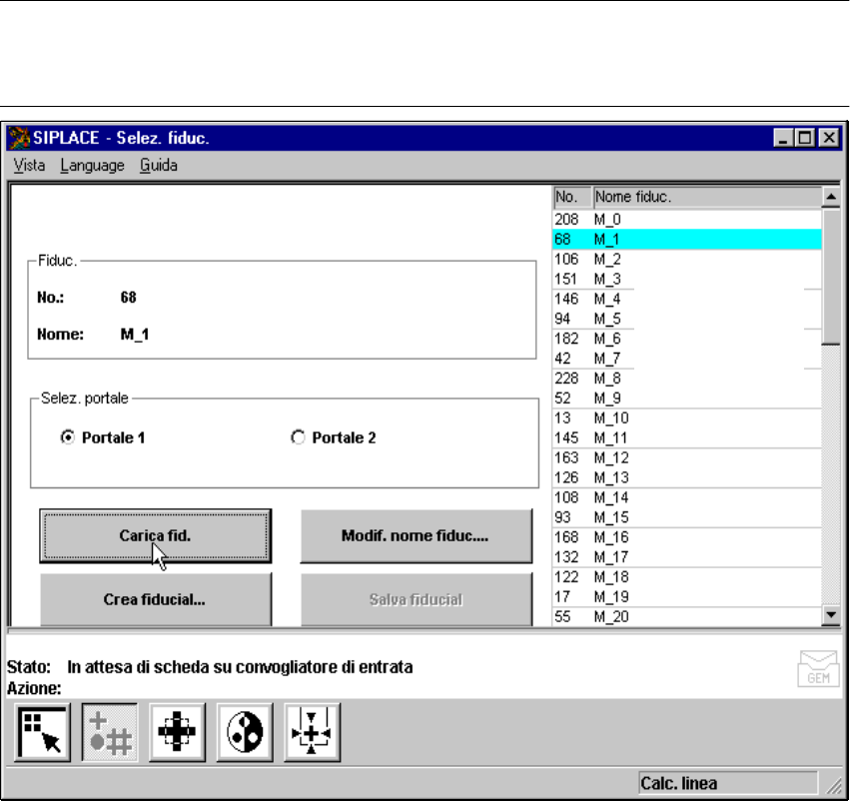Select the Portale 1 radio button
Image resolution: width=850 pixels, height=801 pixels.
pyautogui.click(x=68, y=437)
